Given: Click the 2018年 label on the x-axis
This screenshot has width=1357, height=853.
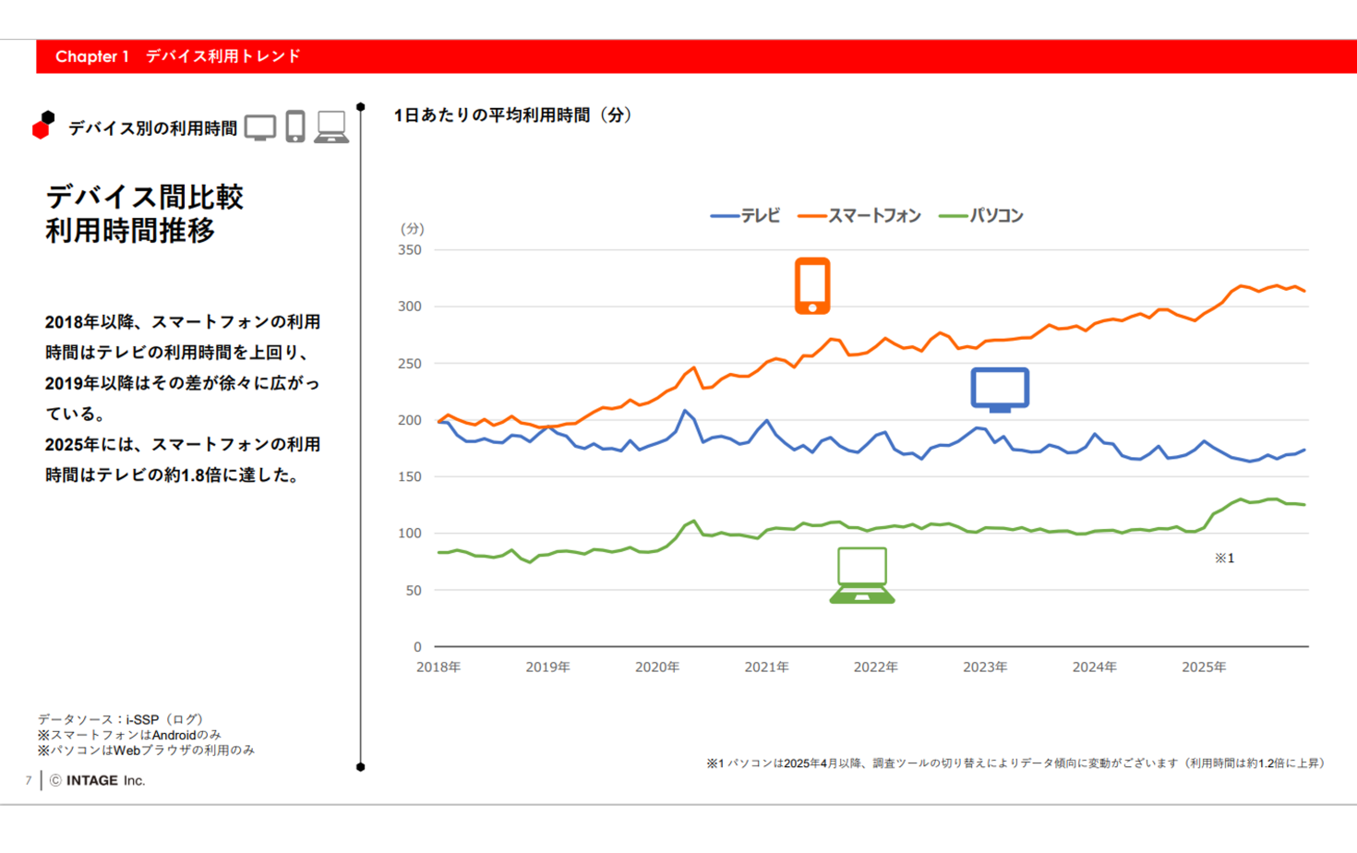Looking at the screenshot, I should coord(438,667).
